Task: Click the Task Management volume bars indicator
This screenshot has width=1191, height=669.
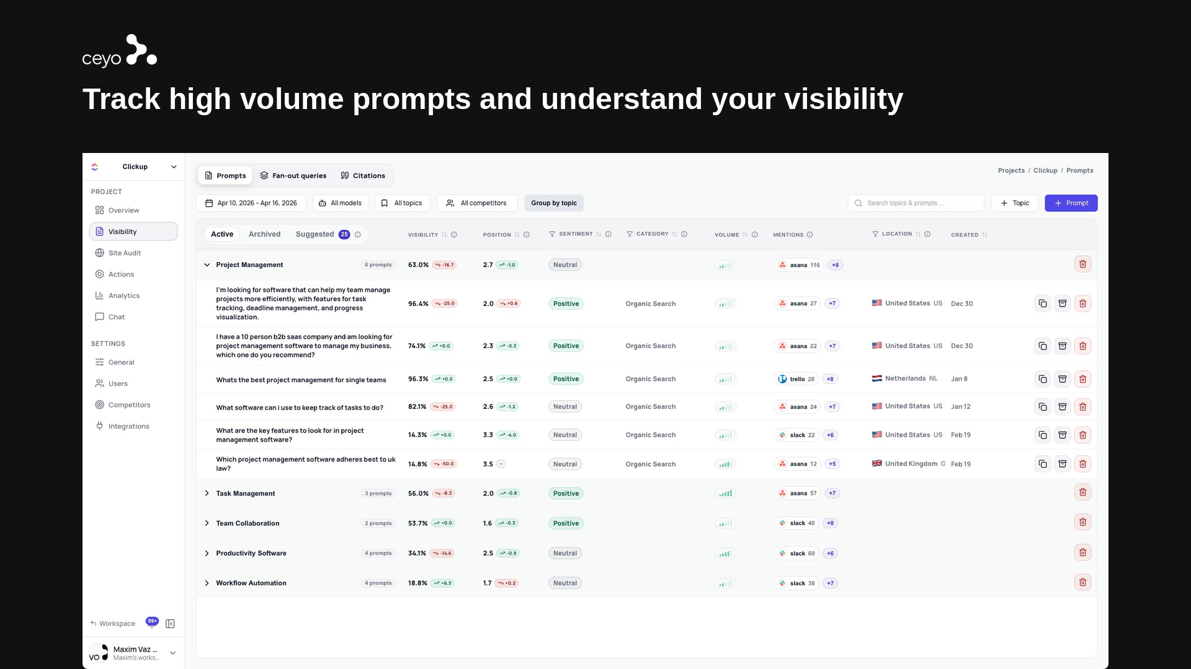Action: [x=725, y=494]
